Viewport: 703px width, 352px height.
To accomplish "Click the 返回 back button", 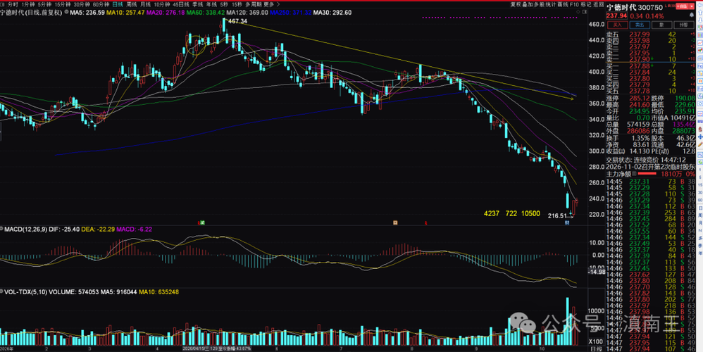I will coord(599,4).
